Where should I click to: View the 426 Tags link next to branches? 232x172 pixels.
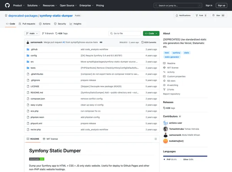pos(61,34)
